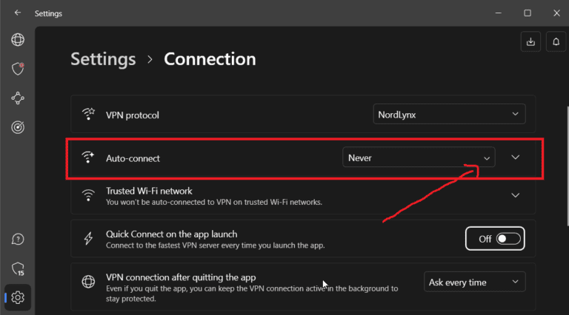Click the download icon at top right
The image size is (569, 315).
coord(530,42)
